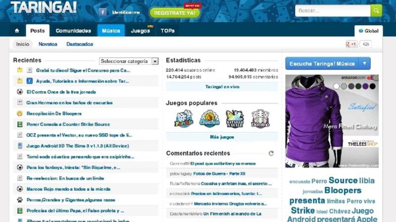
Task: Choose the purple color swatch in ad
Action: point(365,86)
